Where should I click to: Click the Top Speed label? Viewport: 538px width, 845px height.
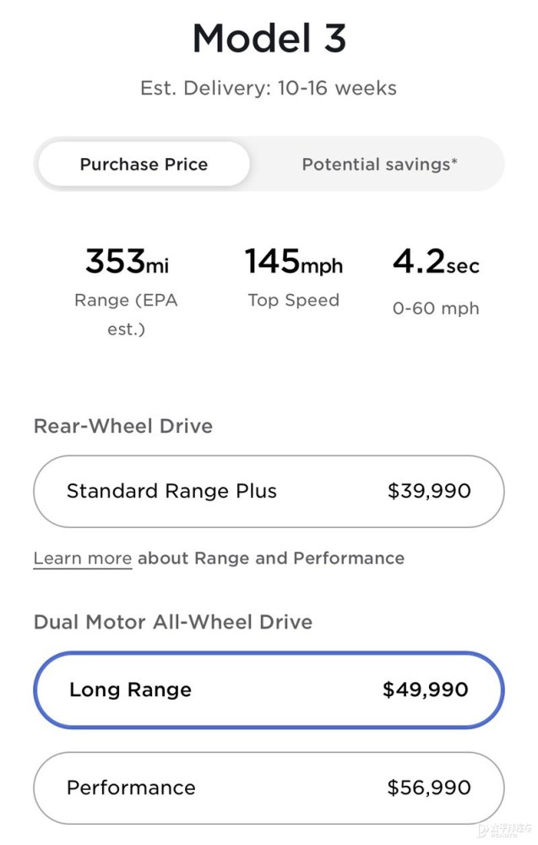(293, 300)
